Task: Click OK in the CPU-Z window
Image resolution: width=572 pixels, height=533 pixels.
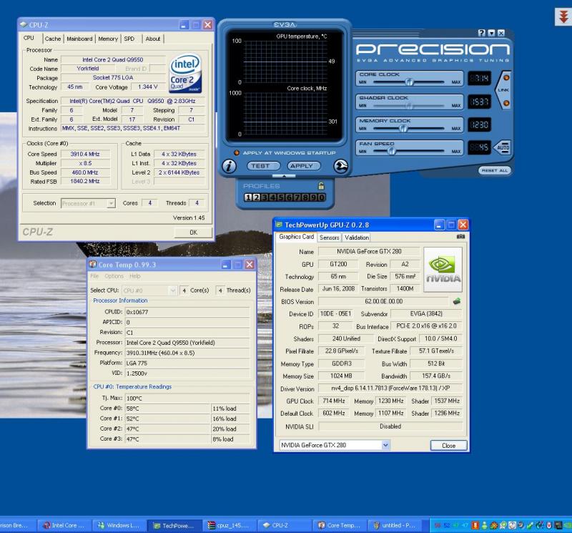Action: 193,233
